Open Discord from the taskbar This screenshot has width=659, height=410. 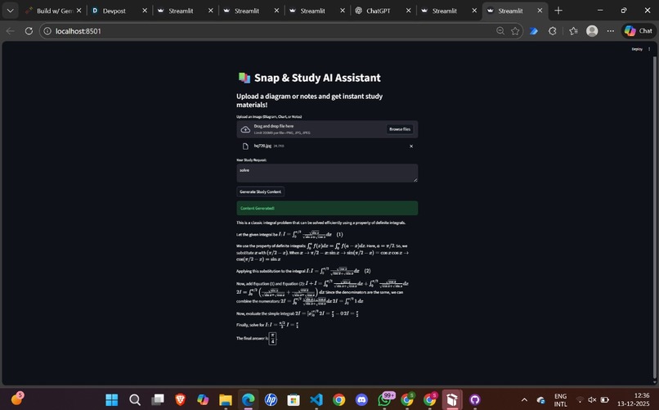pos(362,399)
